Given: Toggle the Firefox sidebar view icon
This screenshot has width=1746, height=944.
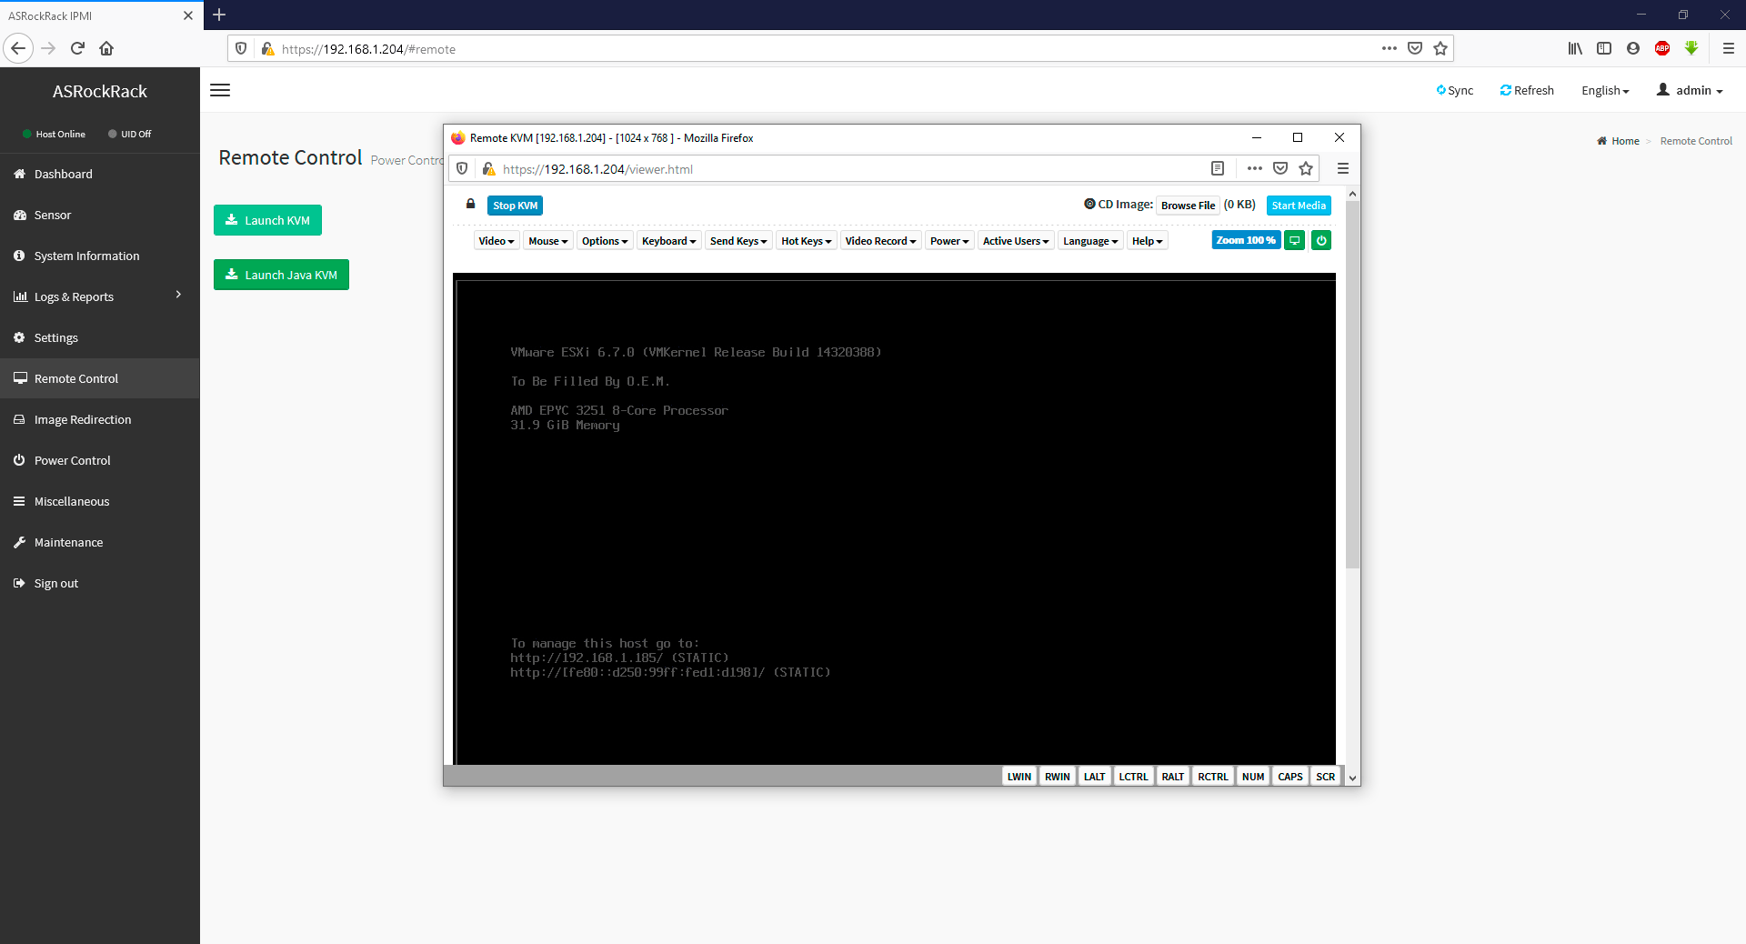Looking at the screenshot, I should pos(1604,48).
